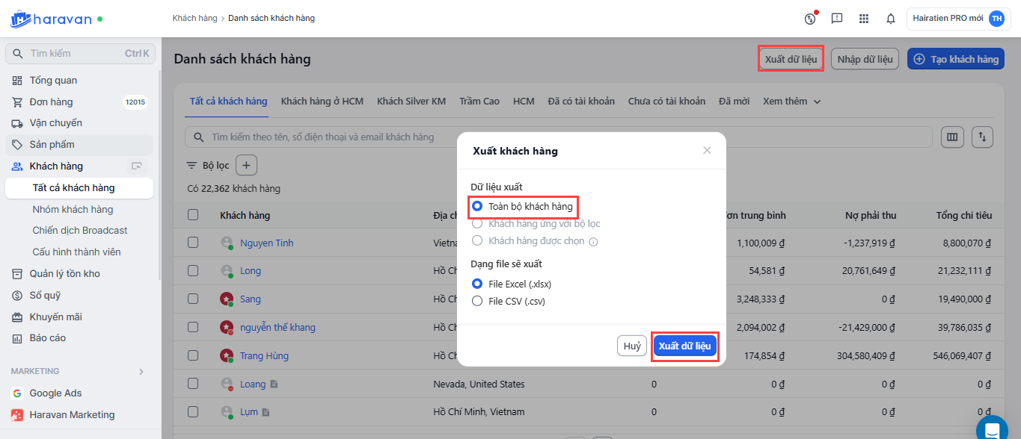
Task: Switch to Khách hàng ở HCM tab
Action: (322, 102)
